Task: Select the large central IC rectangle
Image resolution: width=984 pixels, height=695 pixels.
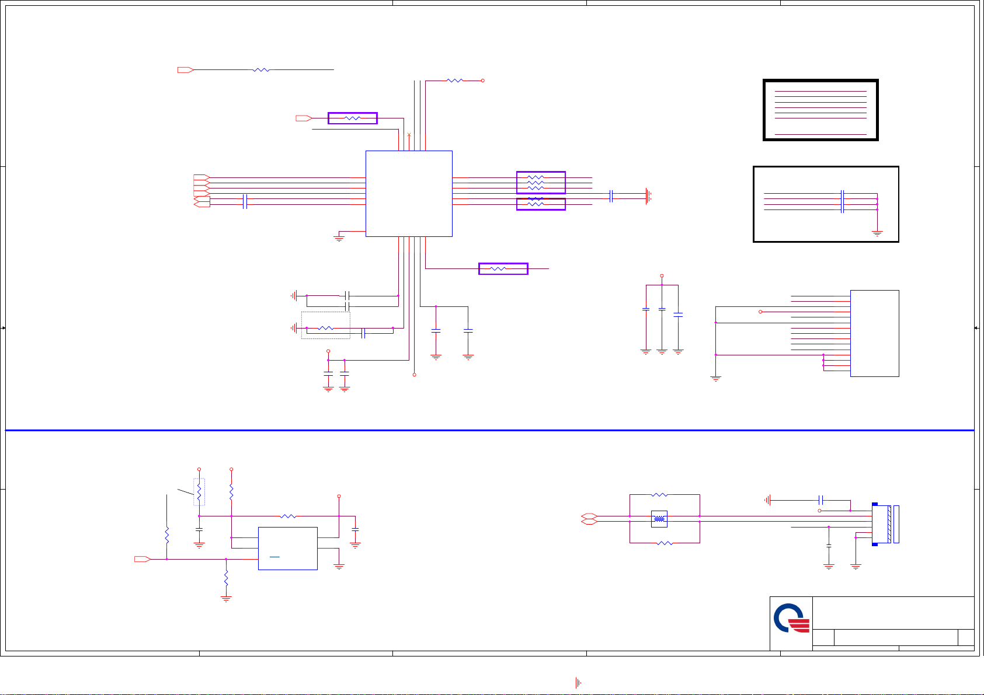Action: point(409,194)
